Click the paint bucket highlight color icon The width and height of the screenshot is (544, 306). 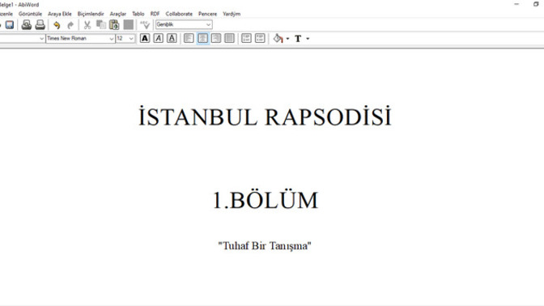(x=278, y=38)
